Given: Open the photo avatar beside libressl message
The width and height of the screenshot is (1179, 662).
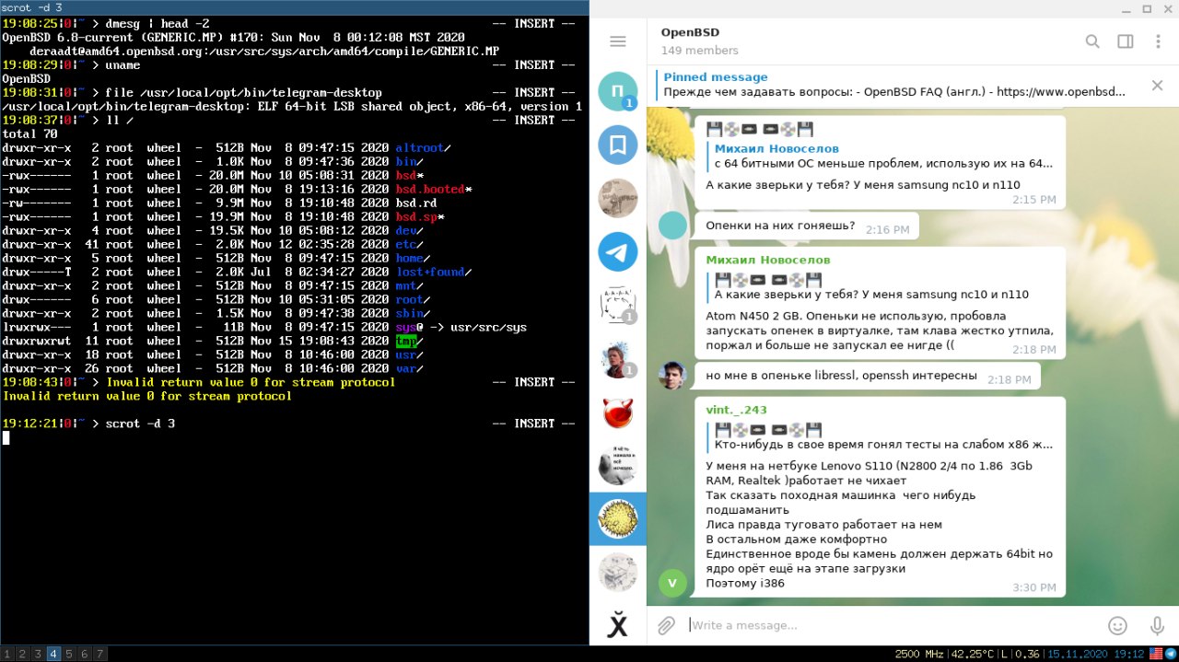Looking at the screenshot, I should [x=673, y=376].
